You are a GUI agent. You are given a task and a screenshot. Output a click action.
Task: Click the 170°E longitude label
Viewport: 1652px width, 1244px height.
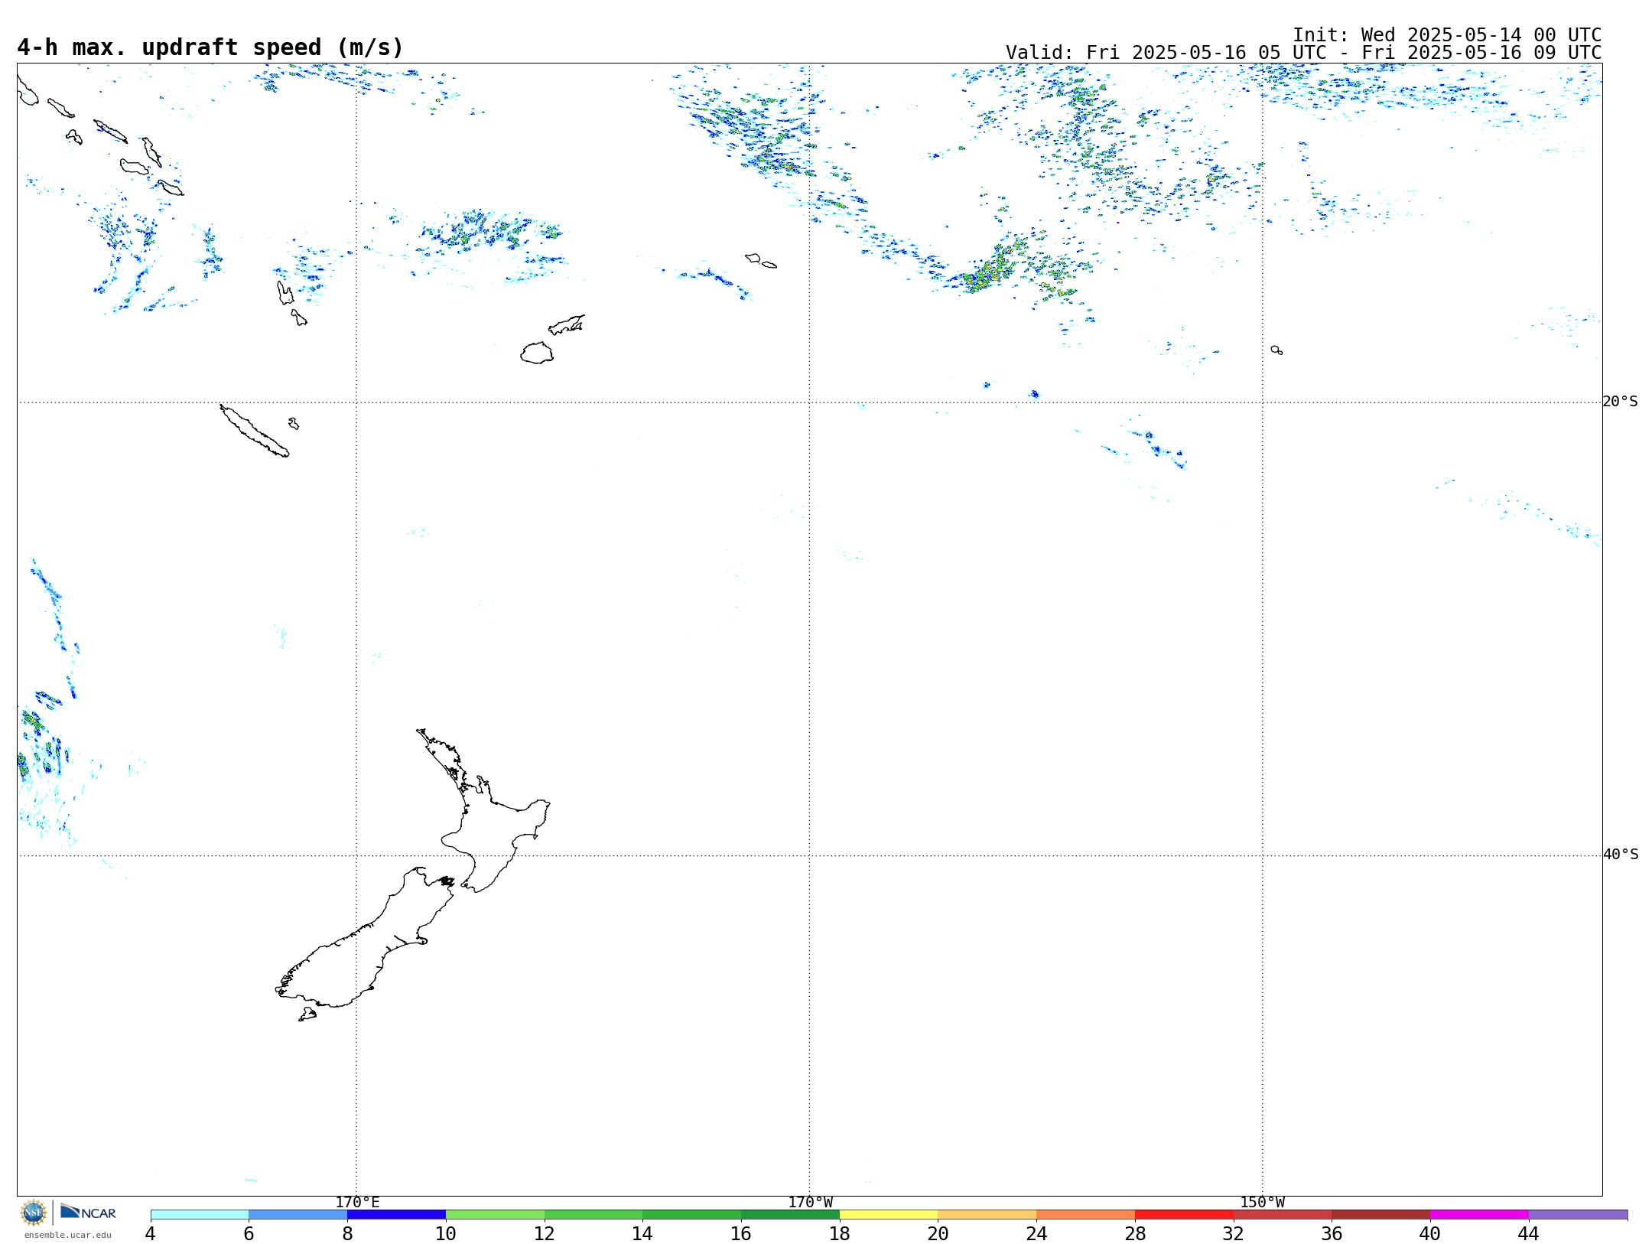[357, 1202]
